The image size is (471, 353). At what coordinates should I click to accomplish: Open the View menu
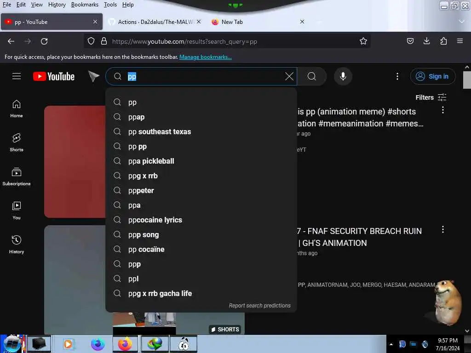(37, 5)
